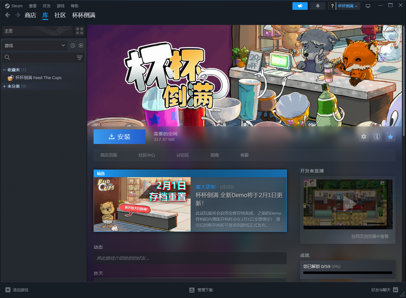Open the 社区中心 link
The width and height of the screenshot is (406, 298).
click(x=147, y=155)
